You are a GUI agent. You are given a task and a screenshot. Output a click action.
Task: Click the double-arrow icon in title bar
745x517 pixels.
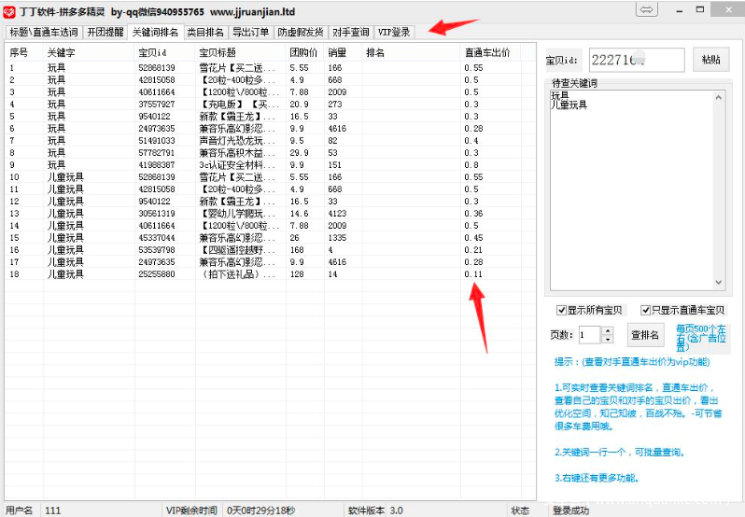[646, 10]
